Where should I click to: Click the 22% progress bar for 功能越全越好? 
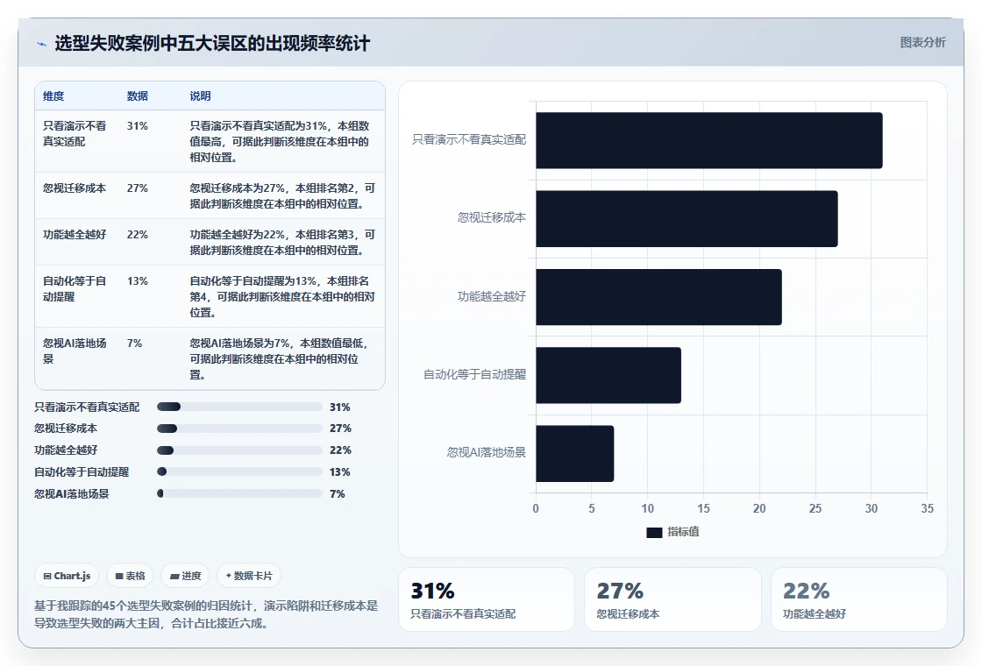pyautogui.click(x=239, y=450)
